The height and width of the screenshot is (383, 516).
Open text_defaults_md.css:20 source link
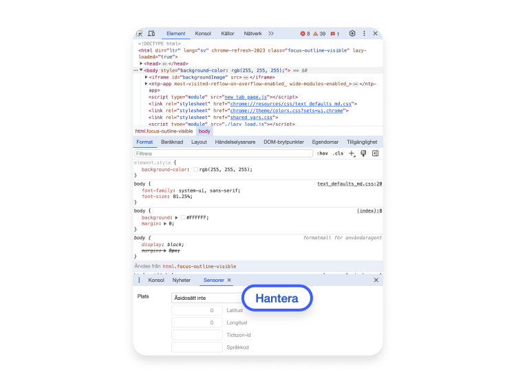point(350,184)
